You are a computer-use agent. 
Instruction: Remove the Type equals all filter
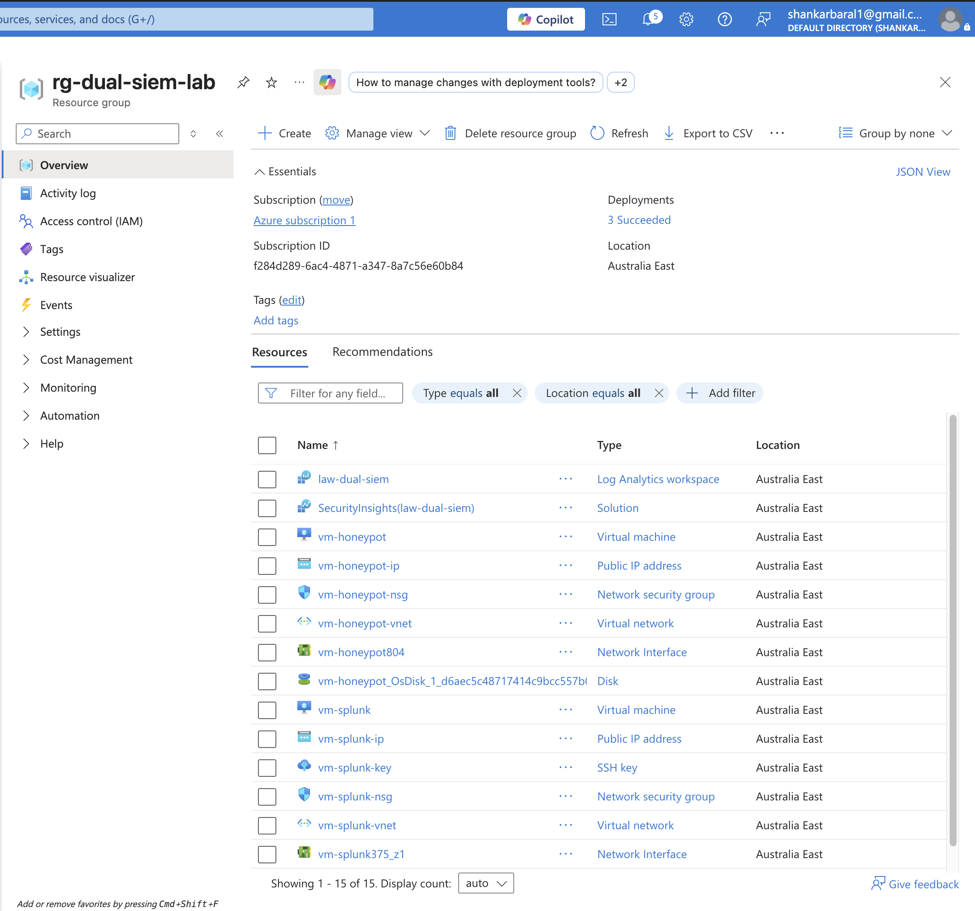click(517, 393)
